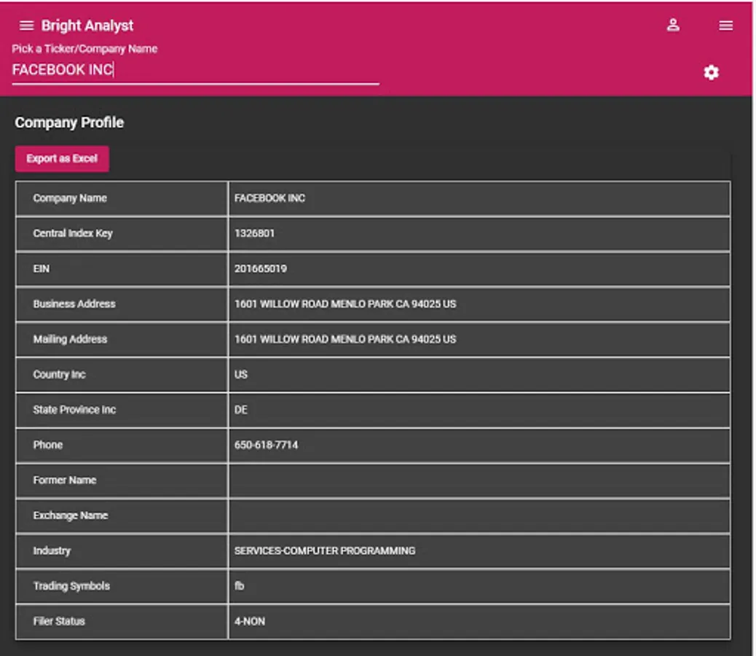Select the Central Index Key label
756x656 pixels.
(73, 233)
